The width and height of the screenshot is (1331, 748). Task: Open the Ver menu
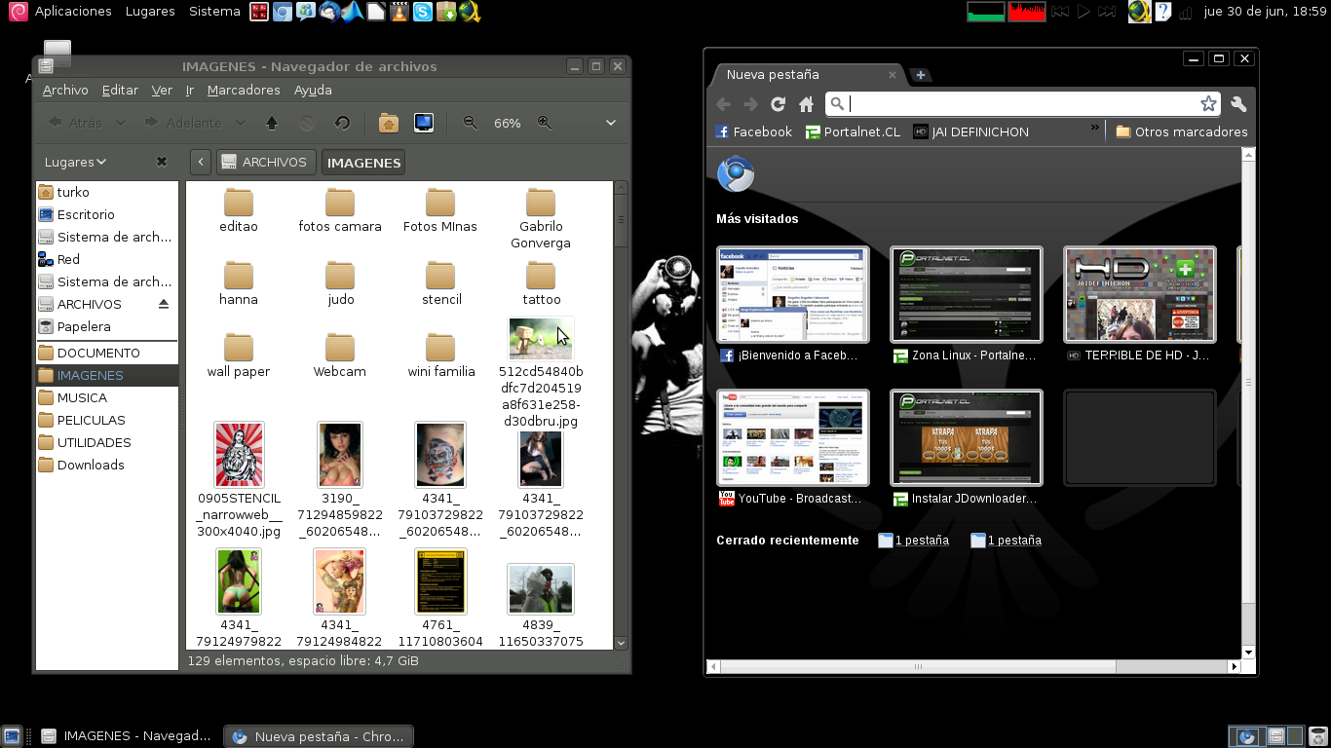pyautogui.click(x=162, y=90)
